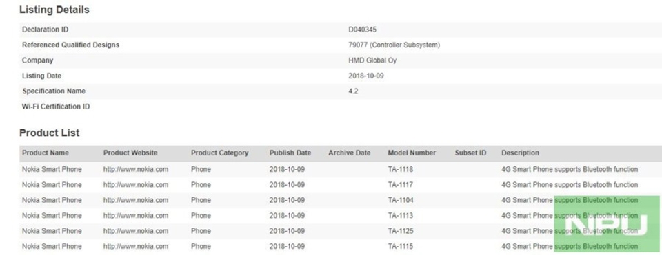Click the Listing Date value 2018-10-09
Screen dimensions: 662x255
[366, 76]
